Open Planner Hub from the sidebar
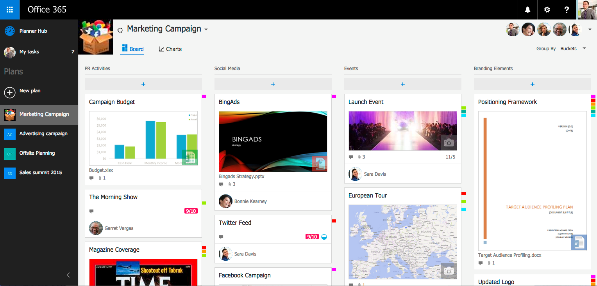 pyautogui.click(x=33, y=31)
